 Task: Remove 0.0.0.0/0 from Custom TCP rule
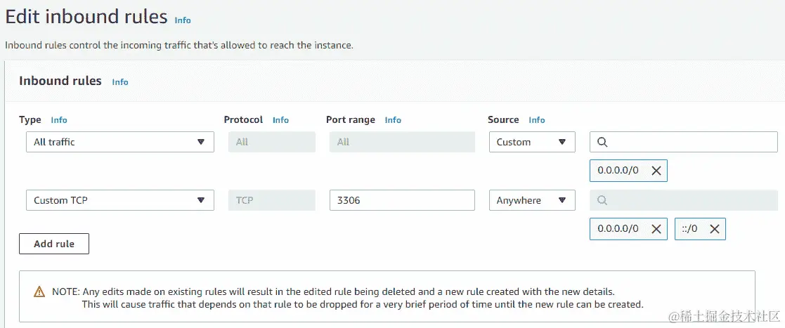coord(656,229)
